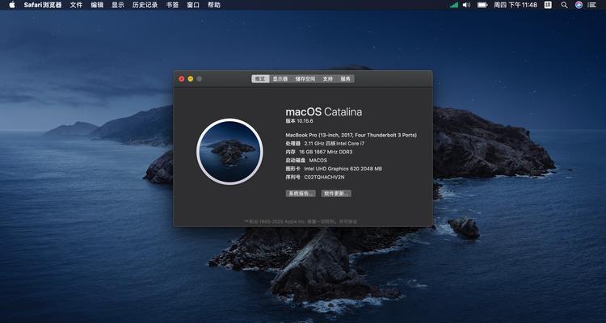Click the macOS Catalina title
Image resolution: width=606 pixels, height=323 pixels.
[x=324, y=112]
